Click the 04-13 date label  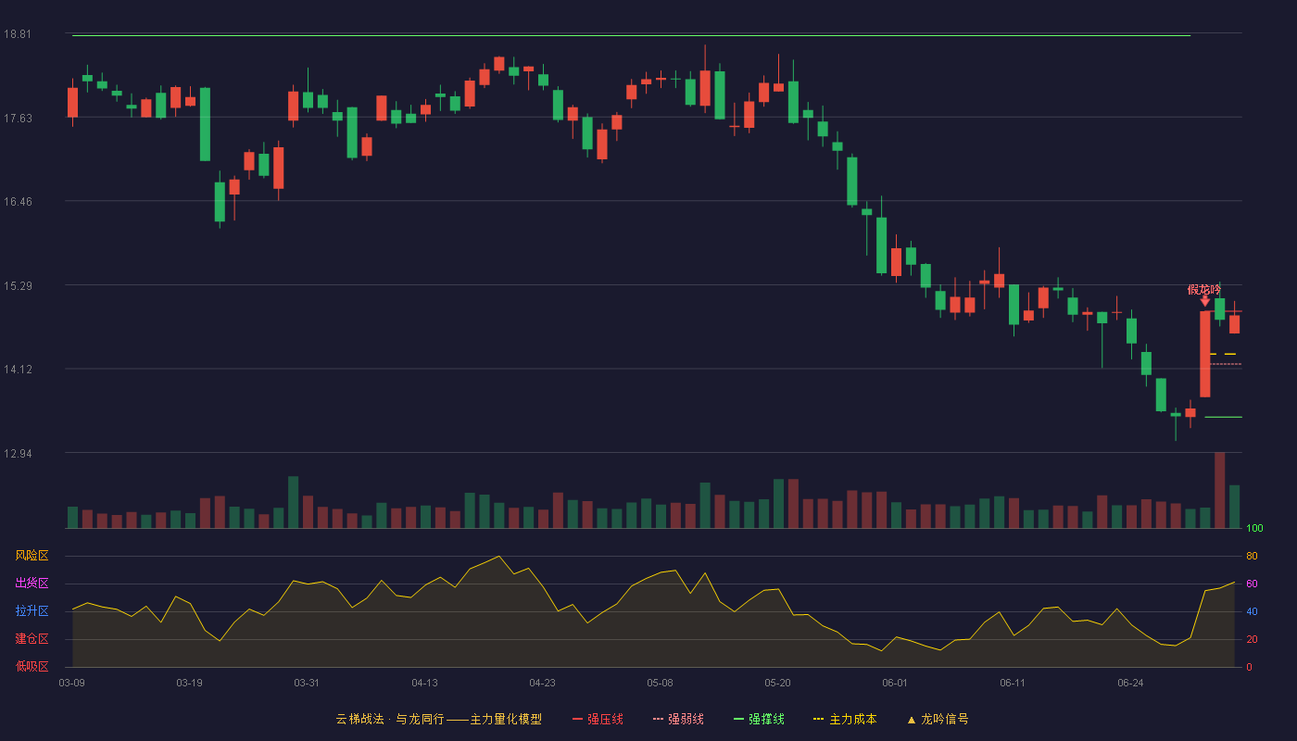(x=424, y=683)
